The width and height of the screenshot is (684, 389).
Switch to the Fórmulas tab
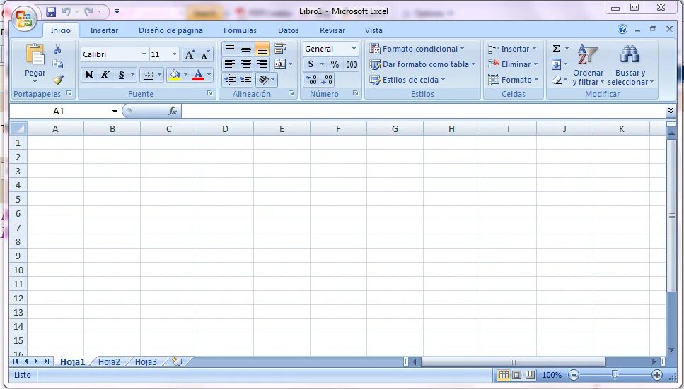coord(240,30)
